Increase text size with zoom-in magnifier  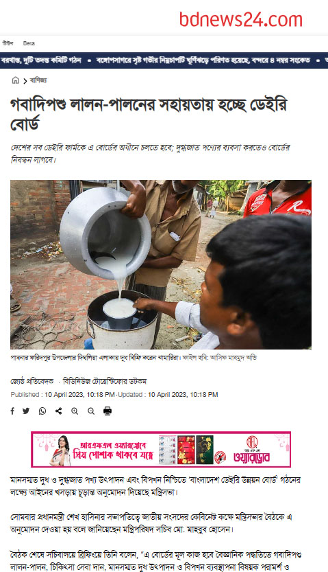tap(75, 411)
